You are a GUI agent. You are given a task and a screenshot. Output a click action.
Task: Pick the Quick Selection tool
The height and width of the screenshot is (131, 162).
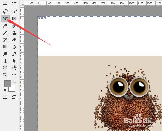(14, 12)
